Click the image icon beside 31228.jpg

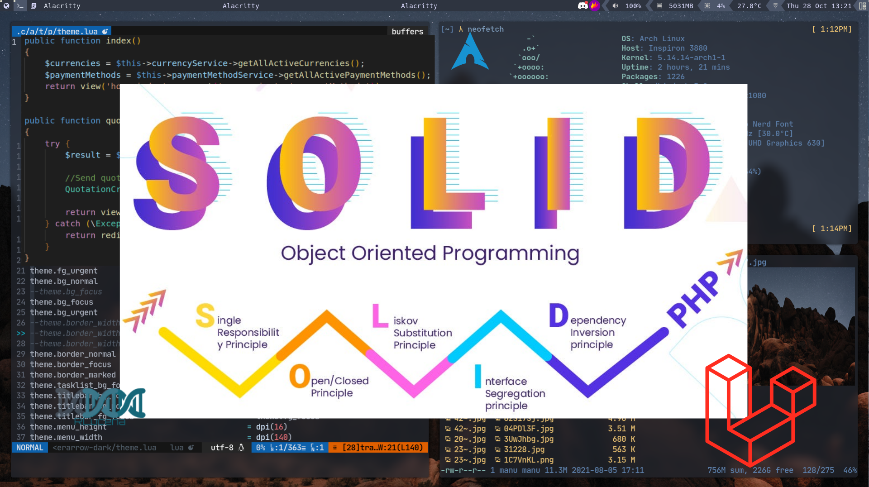coord(497,449)
